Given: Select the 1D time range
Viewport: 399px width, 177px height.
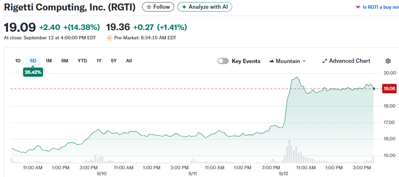Looking at the screenshot, I should [18, 61].
